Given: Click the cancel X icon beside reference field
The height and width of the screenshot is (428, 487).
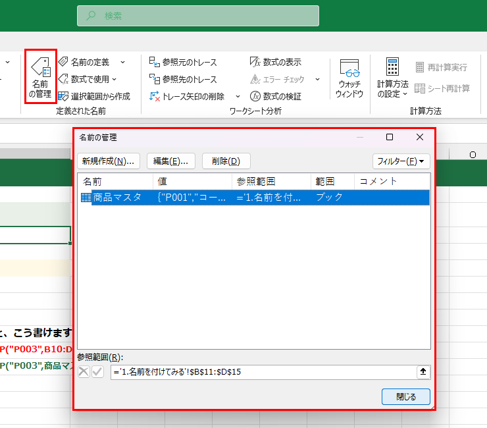Looking at the screenshot, I should pyautogui.click(x=84, y=371).
